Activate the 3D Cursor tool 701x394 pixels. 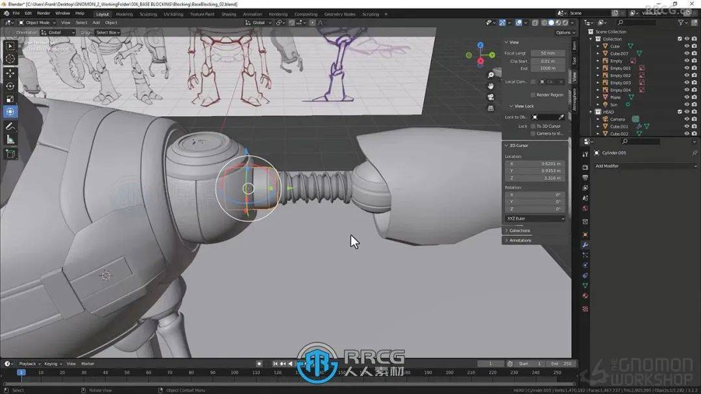click(10, 58)
